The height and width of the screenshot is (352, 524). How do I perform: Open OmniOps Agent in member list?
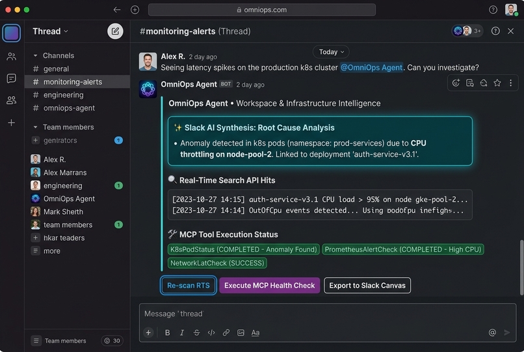click(x=77, y=198)
